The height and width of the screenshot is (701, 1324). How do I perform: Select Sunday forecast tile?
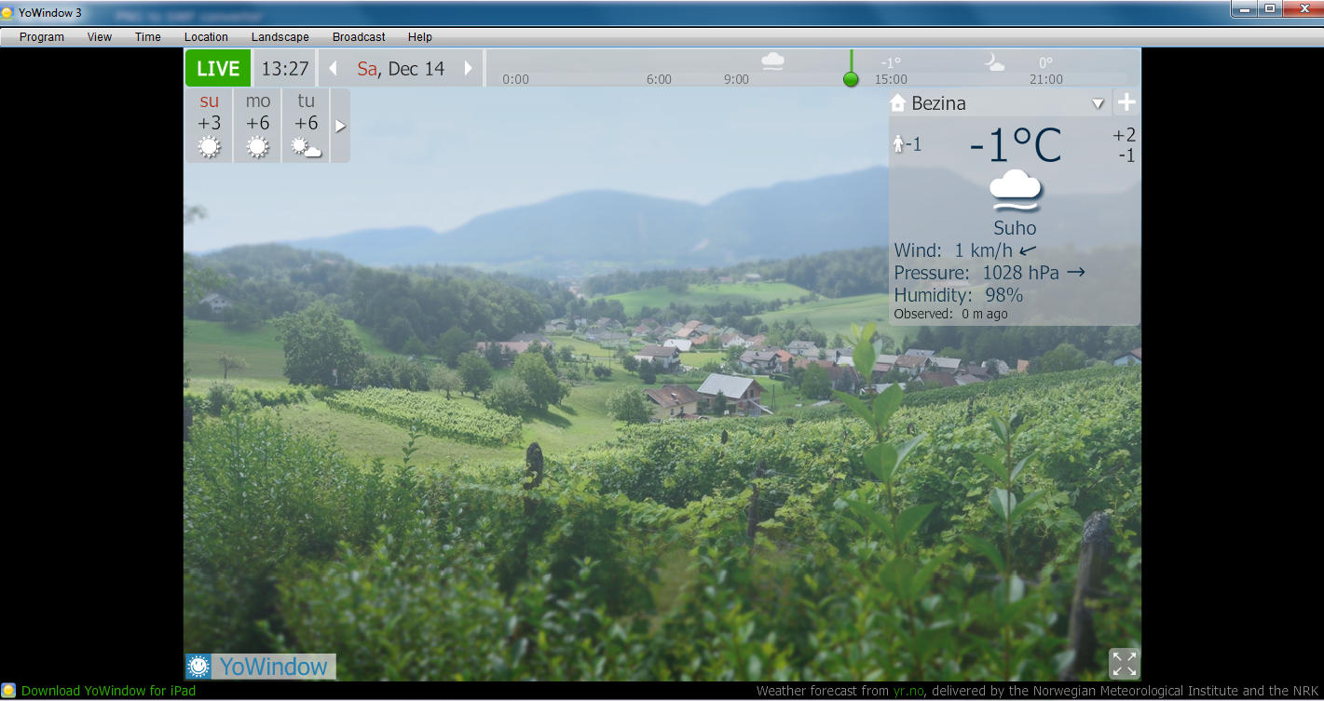pyautogui.click(x=210, y=126)
